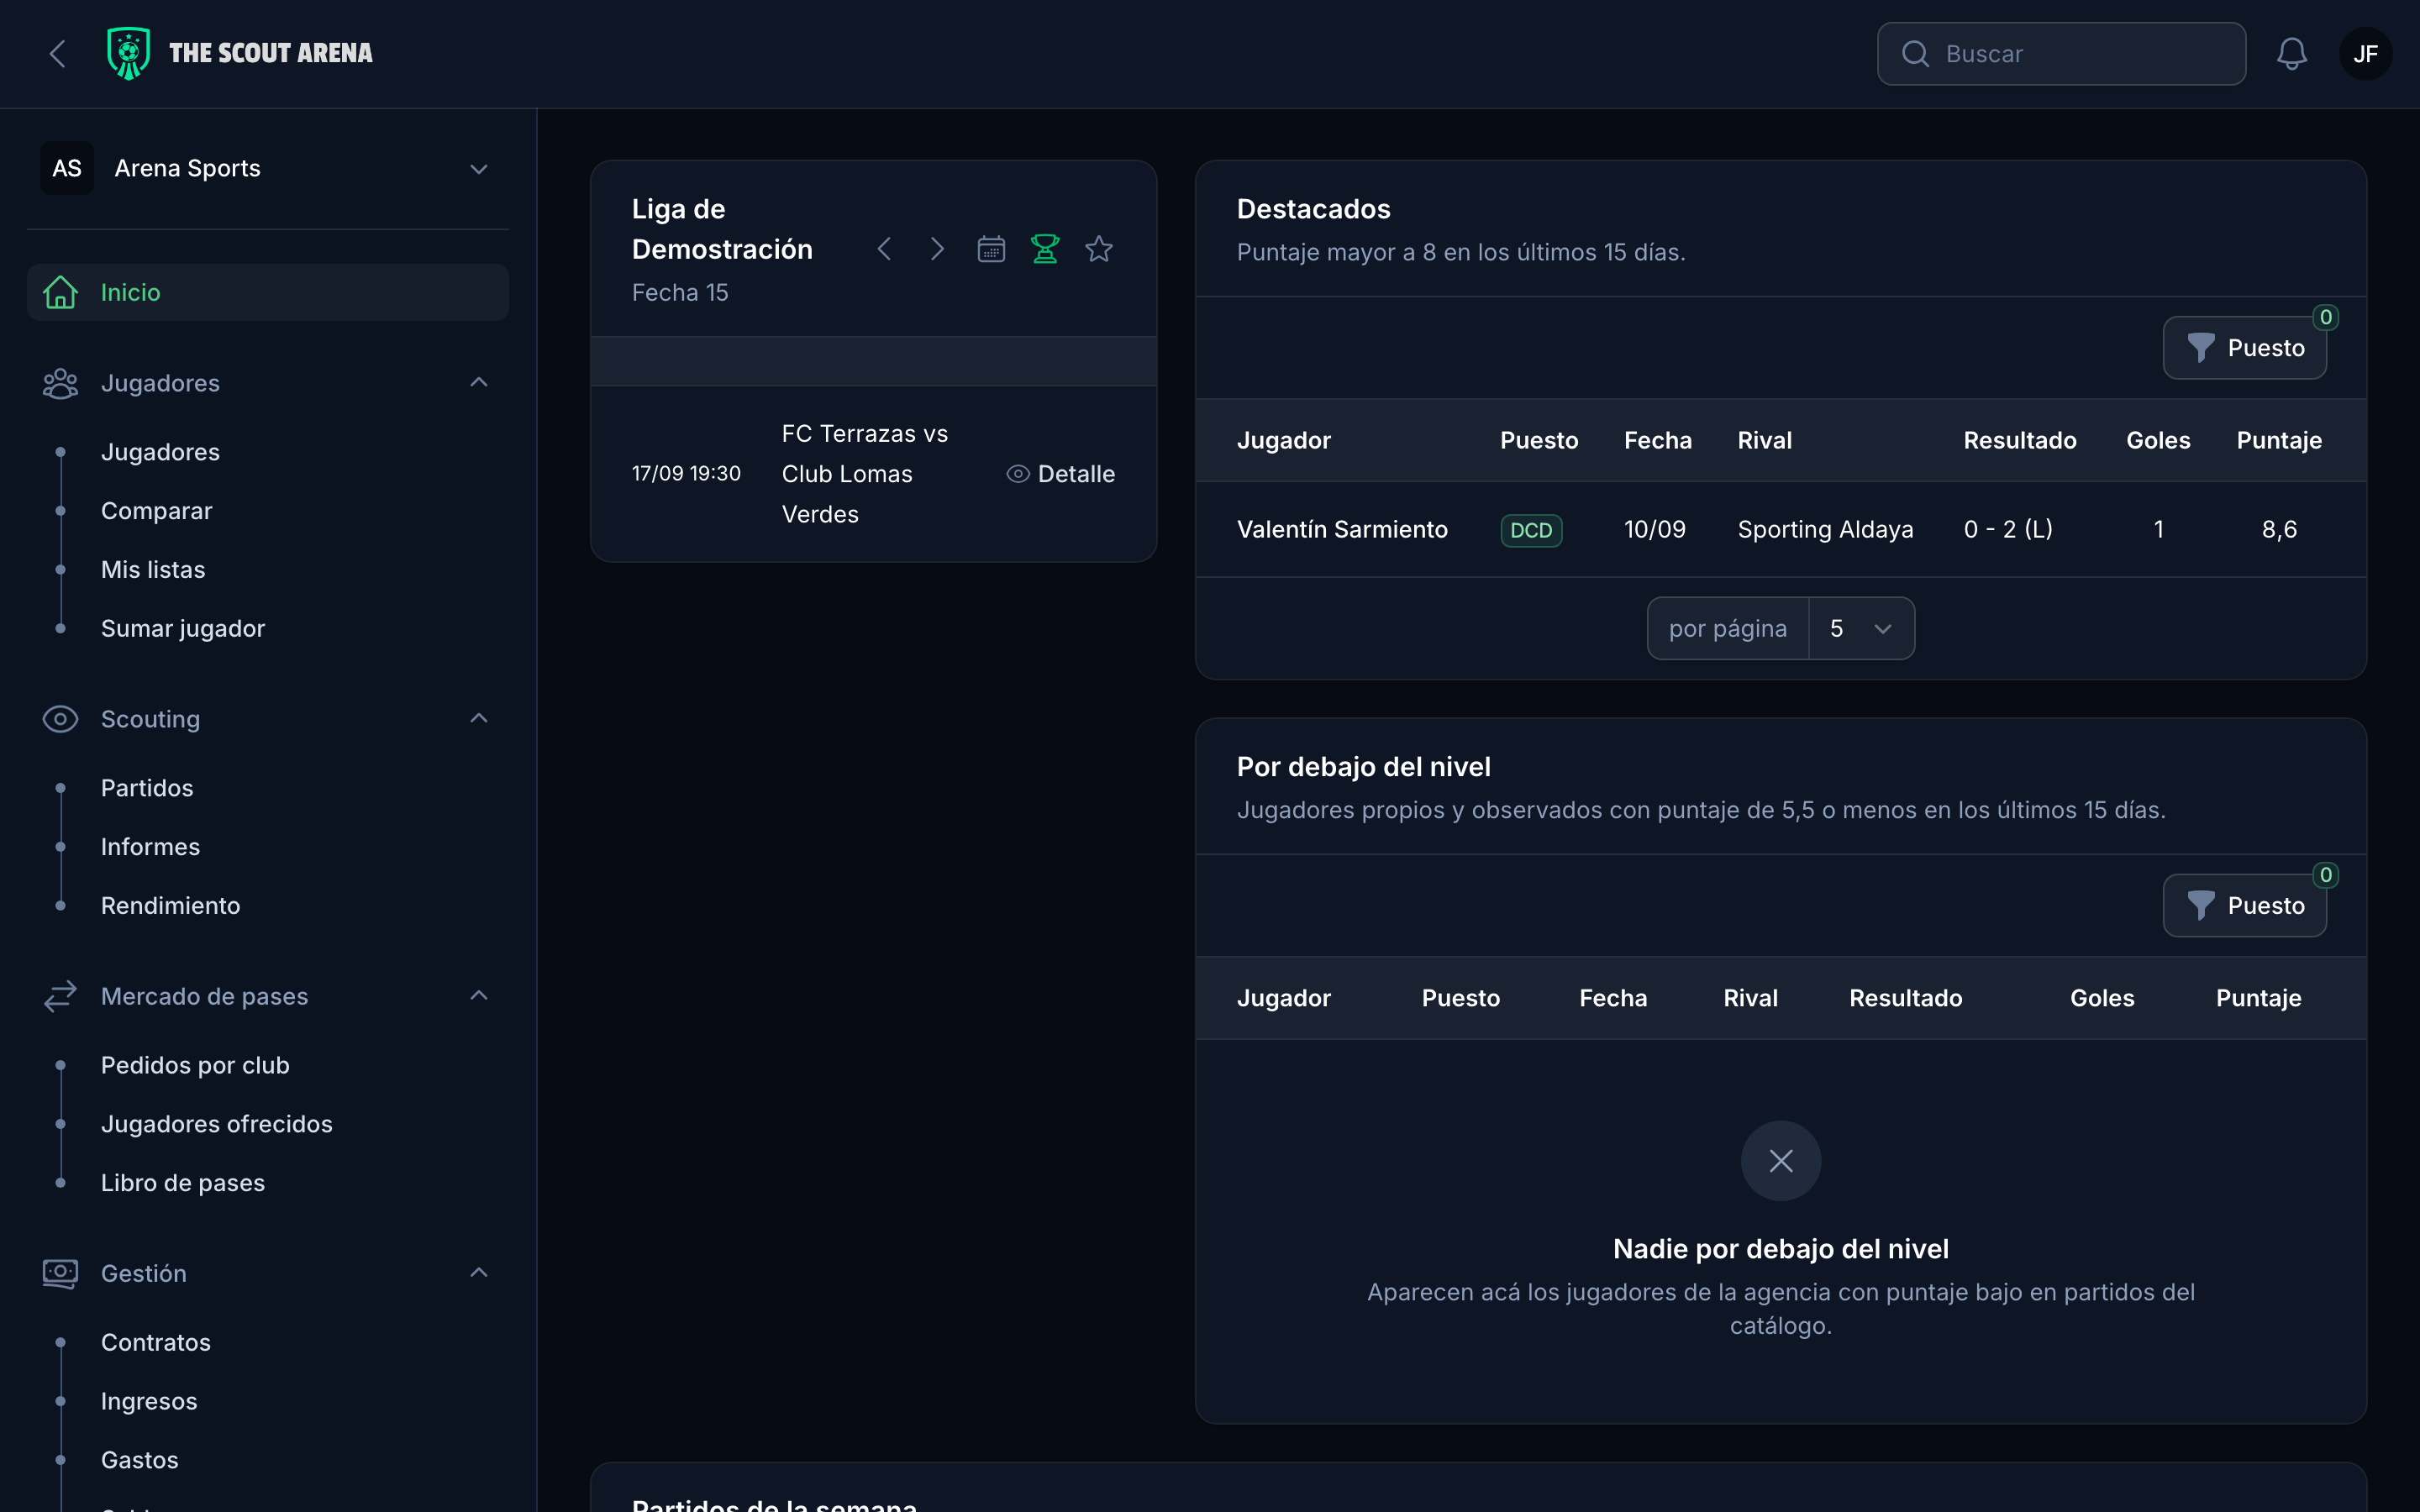Click the DCD position badge
This screenshot has height=1512, width=2420.
(x=1531, y=530)
